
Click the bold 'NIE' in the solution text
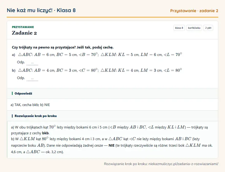pyautogui.click(x=111, y=145)
